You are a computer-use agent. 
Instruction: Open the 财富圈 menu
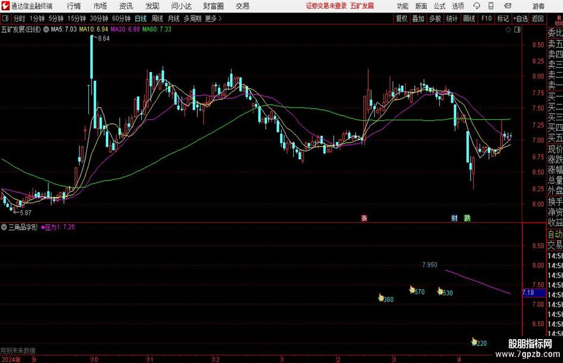213,6
